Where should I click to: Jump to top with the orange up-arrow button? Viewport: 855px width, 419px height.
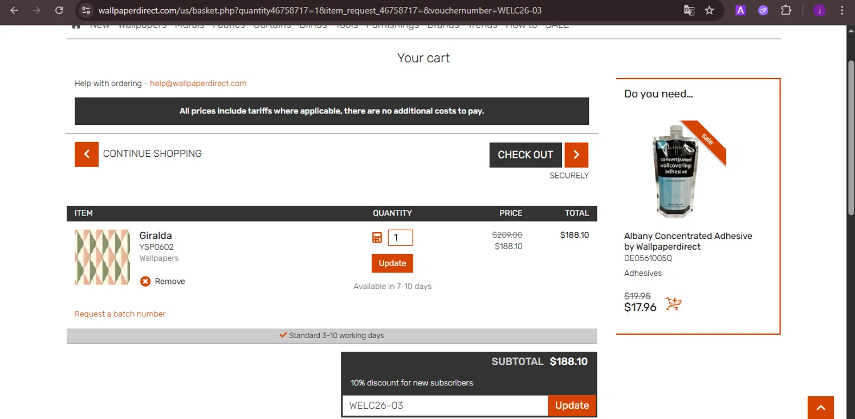click(x=821, y=408)
